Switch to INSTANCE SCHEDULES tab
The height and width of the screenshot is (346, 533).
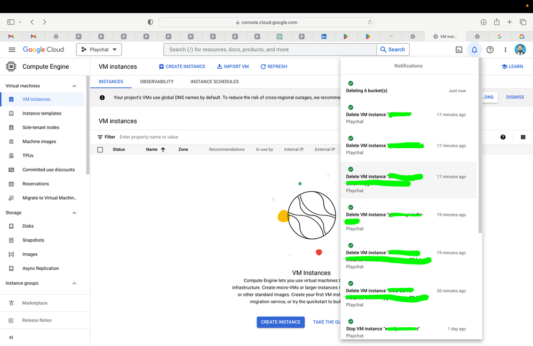pyautogui.click(x=214, y=82)
